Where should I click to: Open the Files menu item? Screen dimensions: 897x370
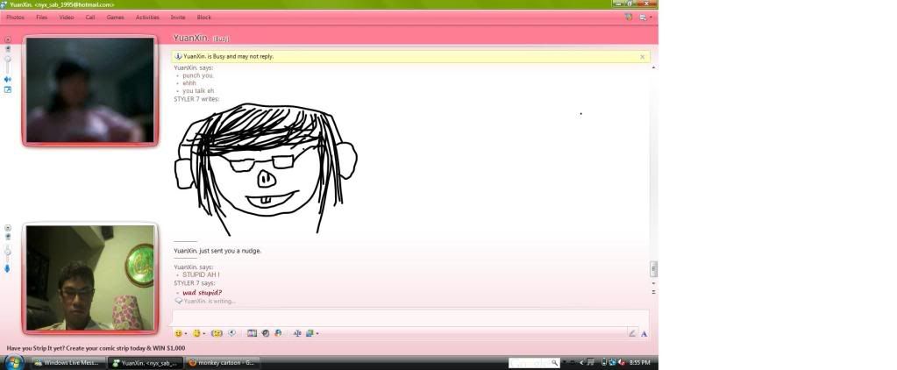42,18
